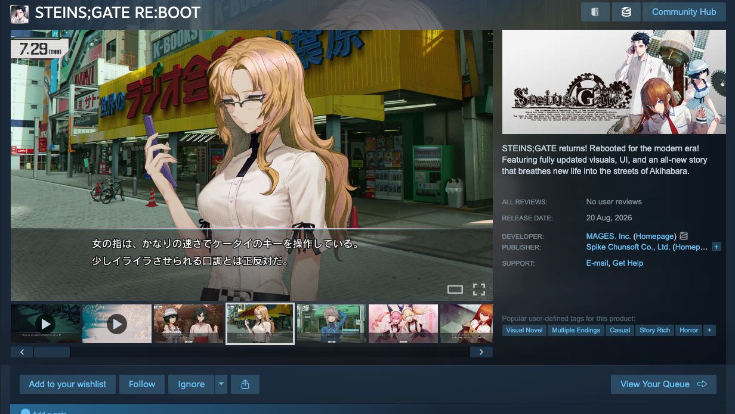Click the right arrow of thumbnail strip
Image resolution: width=735 pixels, height=414 pixels.
[x=481, y=352]
